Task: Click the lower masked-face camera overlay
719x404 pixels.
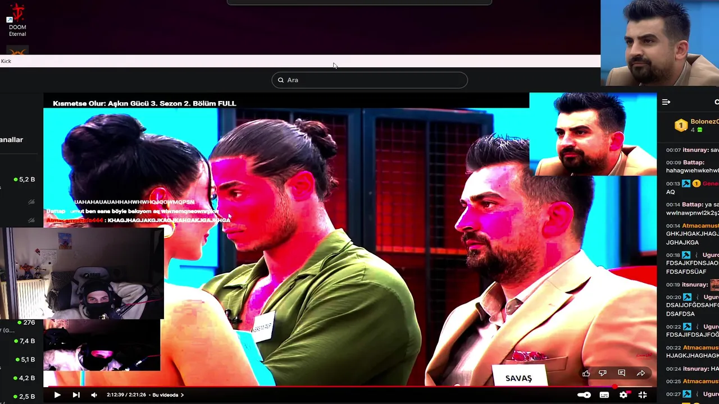Action: click(102, 345)
